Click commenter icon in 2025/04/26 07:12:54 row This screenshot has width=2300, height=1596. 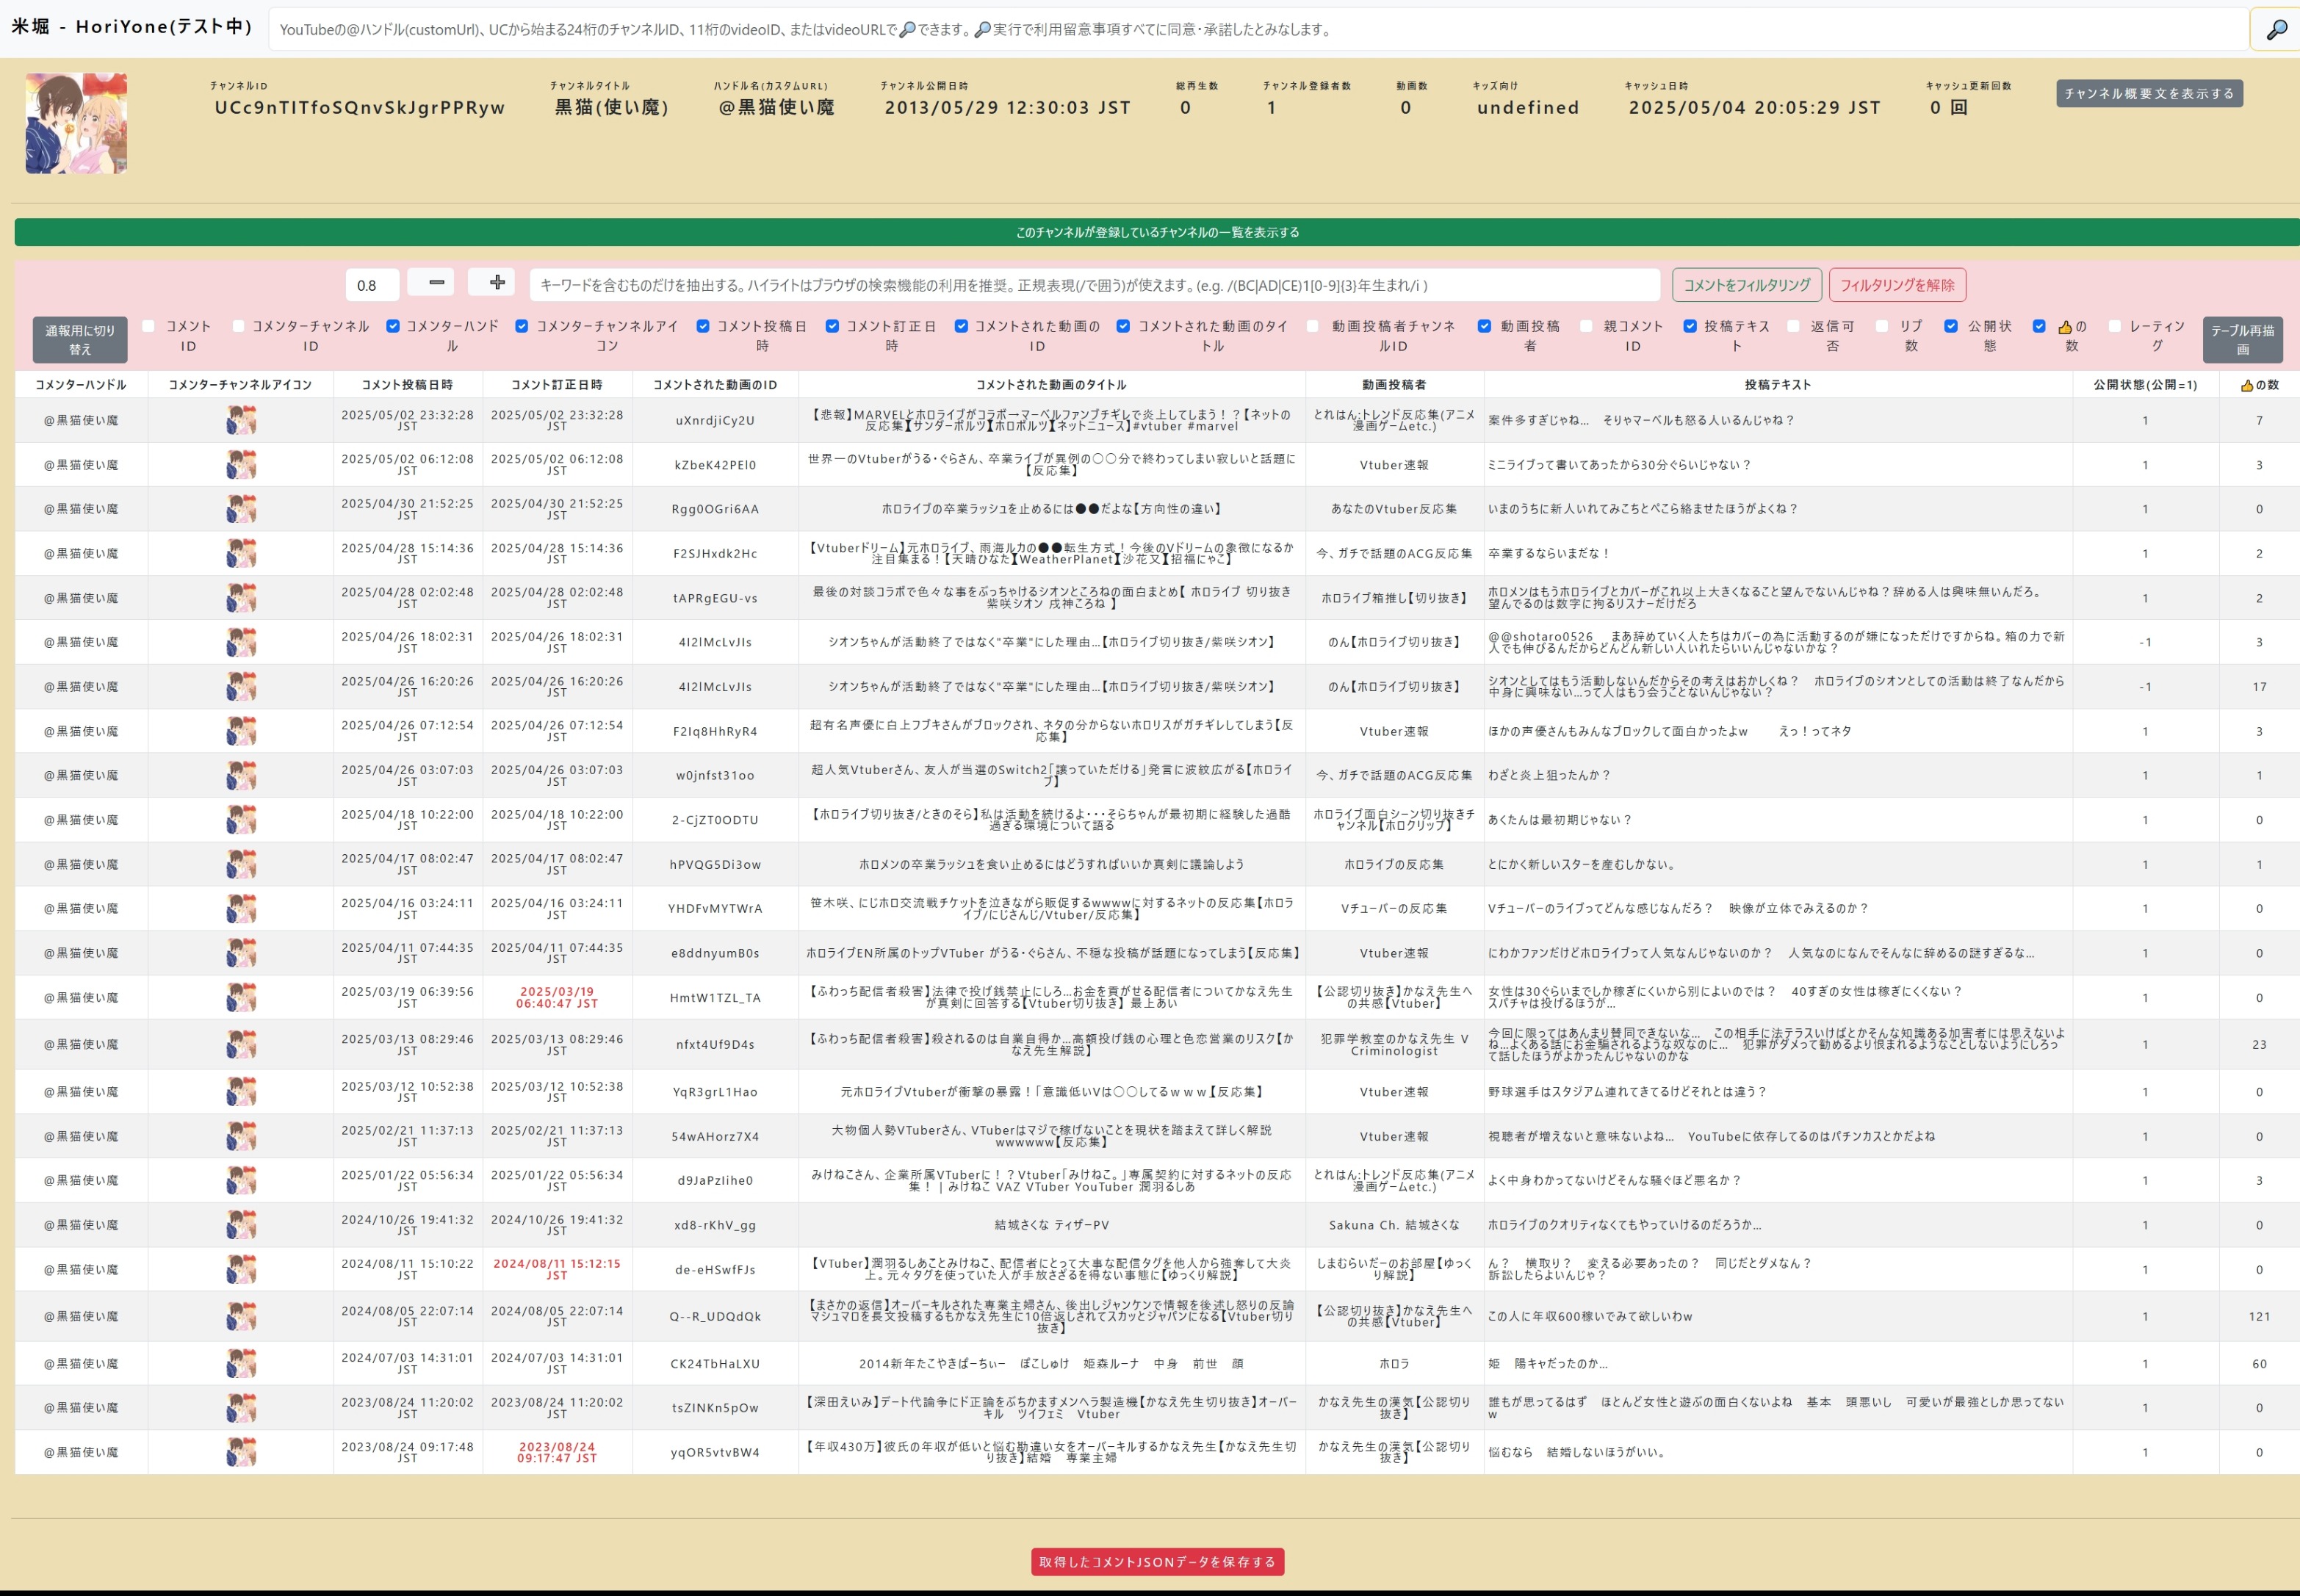[x=241, y=731]
